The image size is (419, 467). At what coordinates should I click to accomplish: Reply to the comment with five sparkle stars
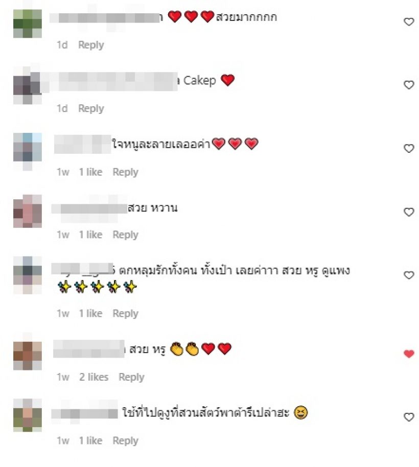tap(125, 314)
